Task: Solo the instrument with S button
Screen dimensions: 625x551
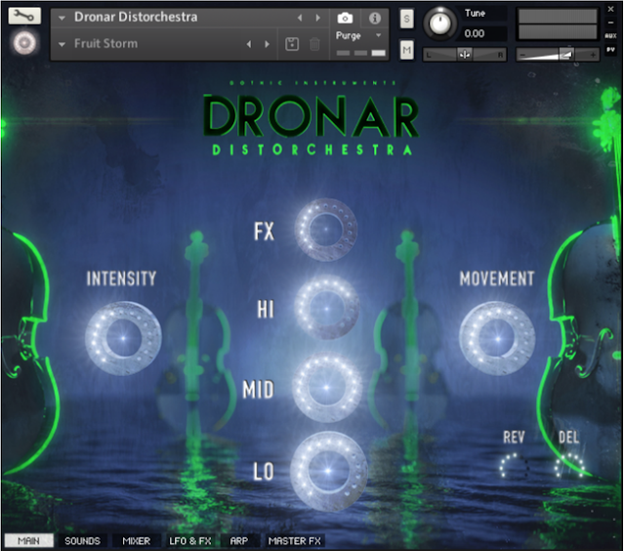Action: tap(406, 19)
